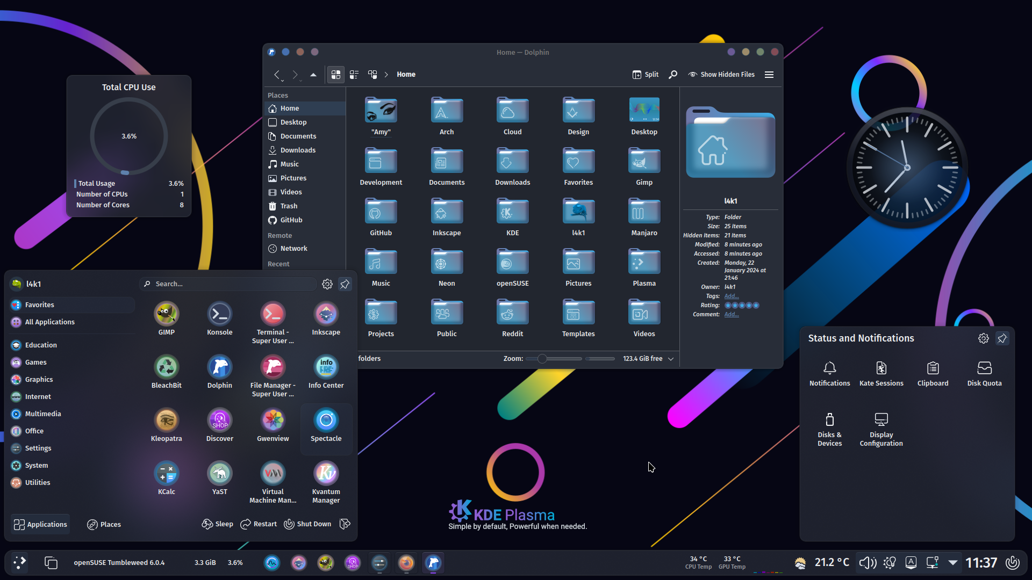
Task: Open Kate Sessions in status panel
Action: point(881,374)
